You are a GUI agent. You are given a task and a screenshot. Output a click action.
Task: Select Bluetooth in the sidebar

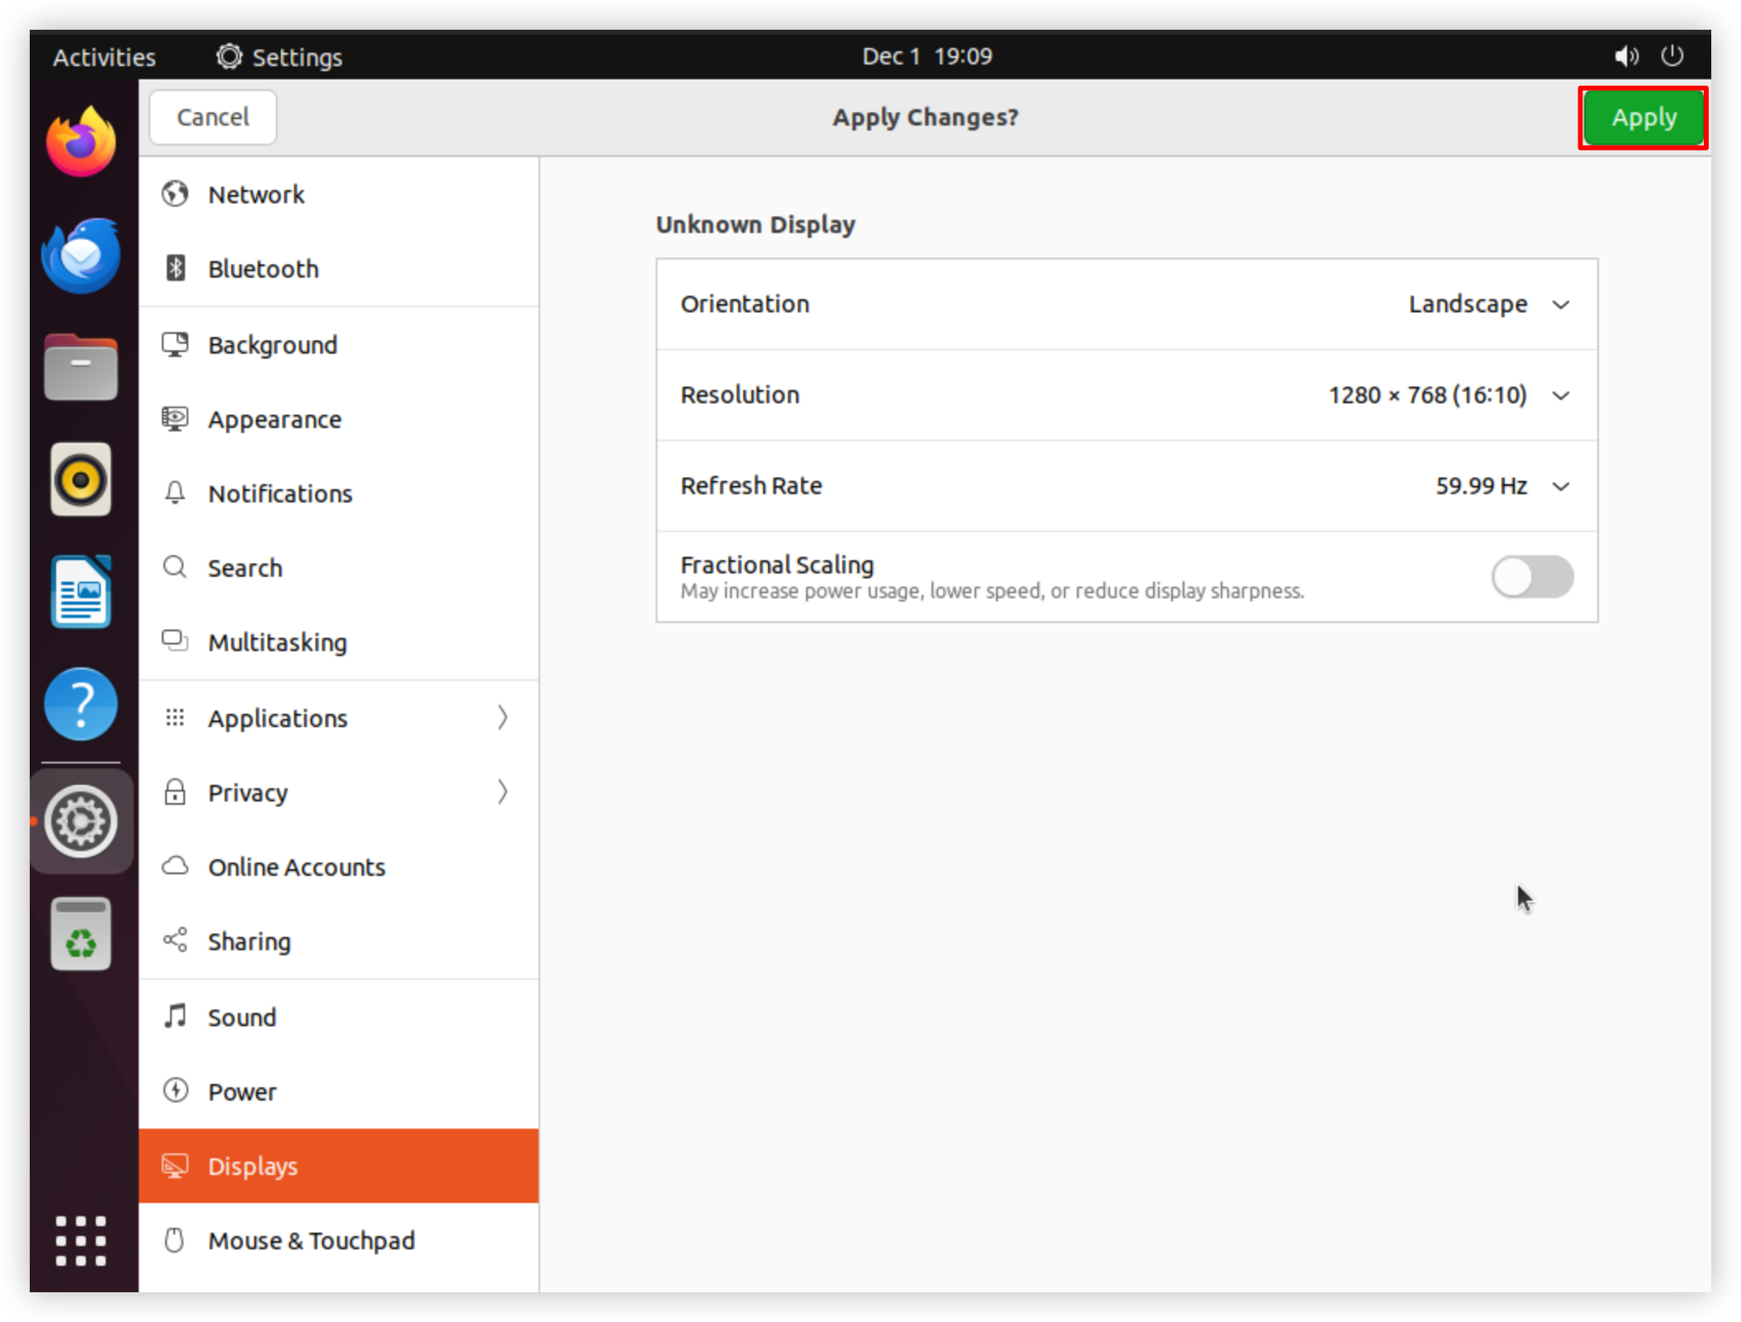click(339, 269)
